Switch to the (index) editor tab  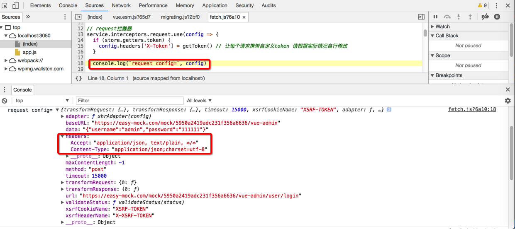(x=95, y=17)
